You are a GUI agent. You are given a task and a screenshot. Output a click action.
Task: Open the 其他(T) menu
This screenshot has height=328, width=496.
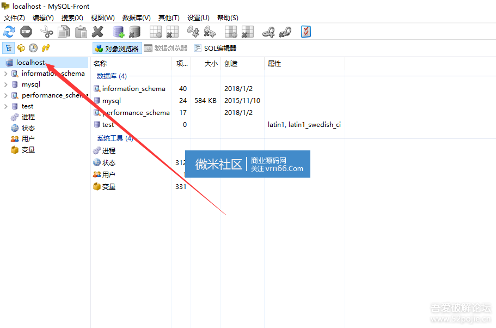point(169,18)
